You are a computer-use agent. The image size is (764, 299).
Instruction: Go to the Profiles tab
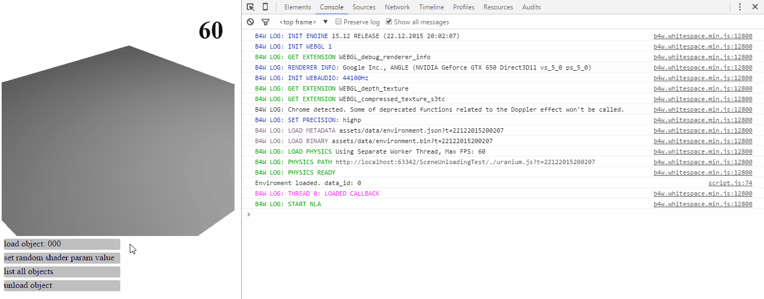[x=464, y=7]
